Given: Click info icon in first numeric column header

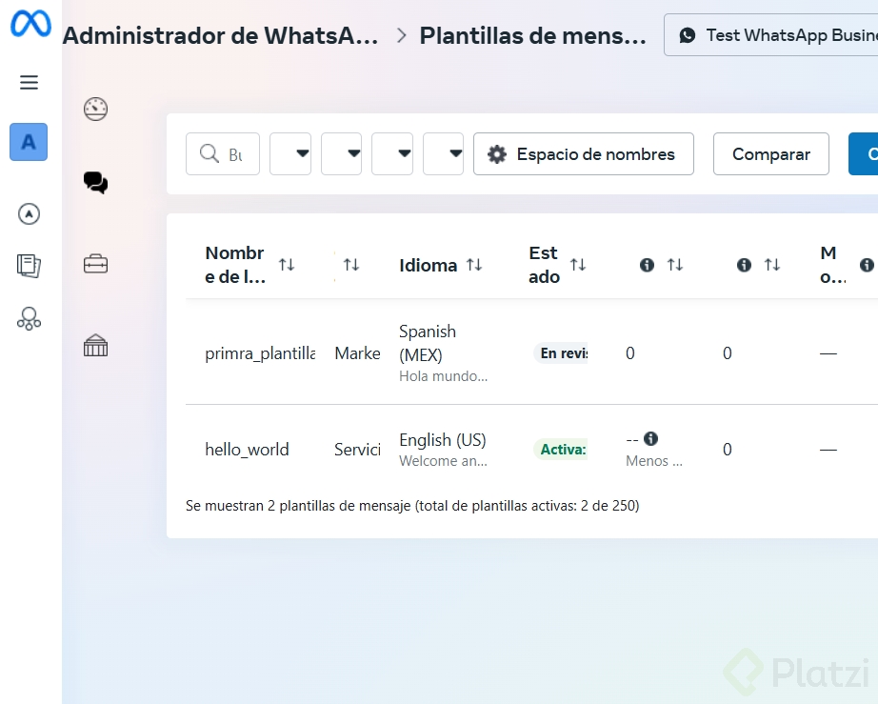Looking at the screenshot, I should click(647, 265).
